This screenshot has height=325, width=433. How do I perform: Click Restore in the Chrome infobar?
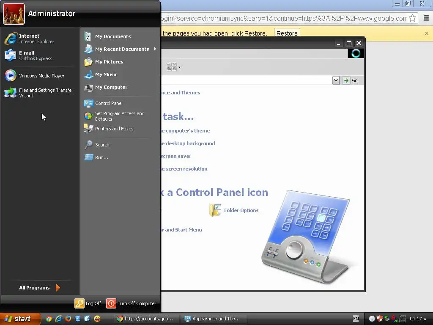(x=287, y=33)
